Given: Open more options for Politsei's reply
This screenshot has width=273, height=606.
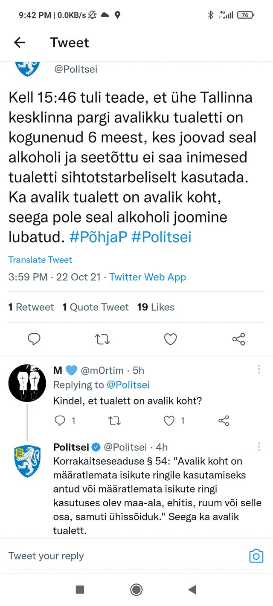Looking at the screenshot, I should click(259, 446).
